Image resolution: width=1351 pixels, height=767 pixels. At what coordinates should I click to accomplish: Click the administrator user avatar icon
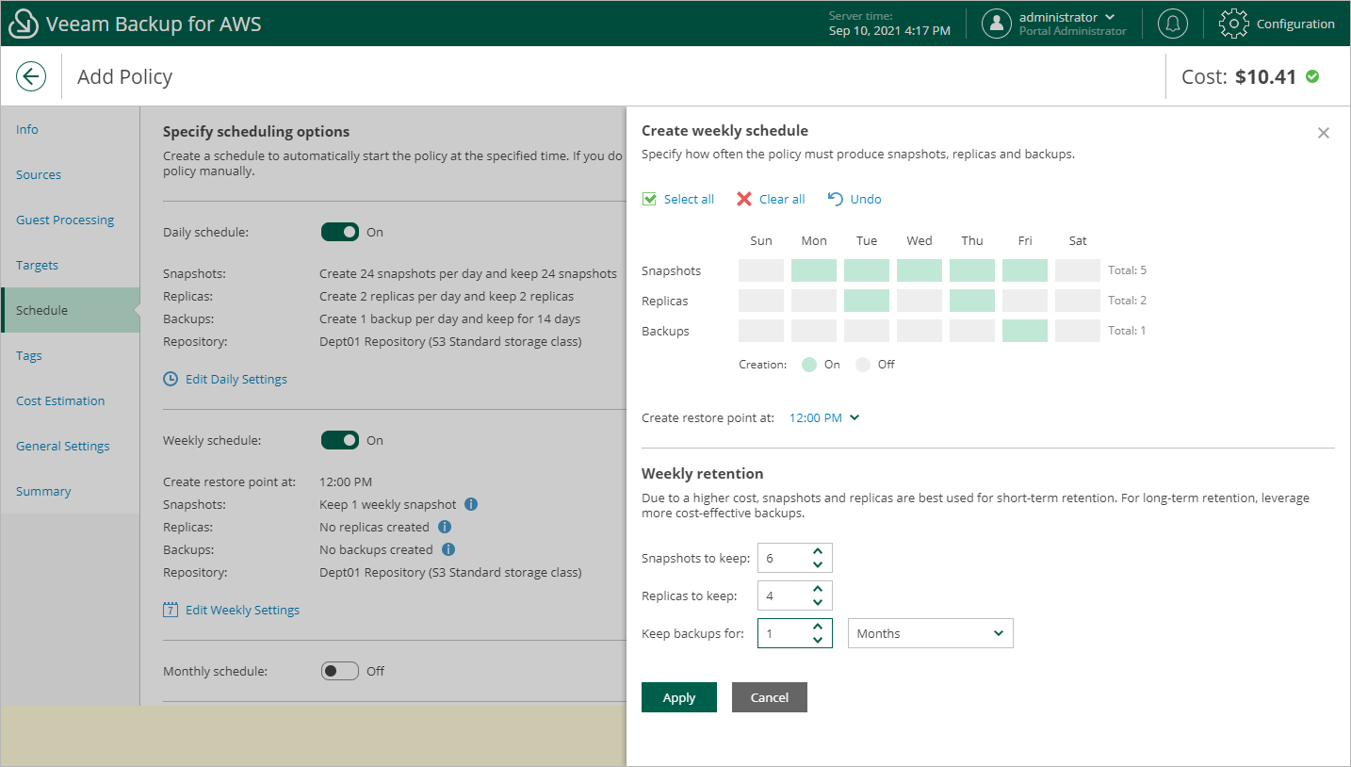click(x=997, y=24)
